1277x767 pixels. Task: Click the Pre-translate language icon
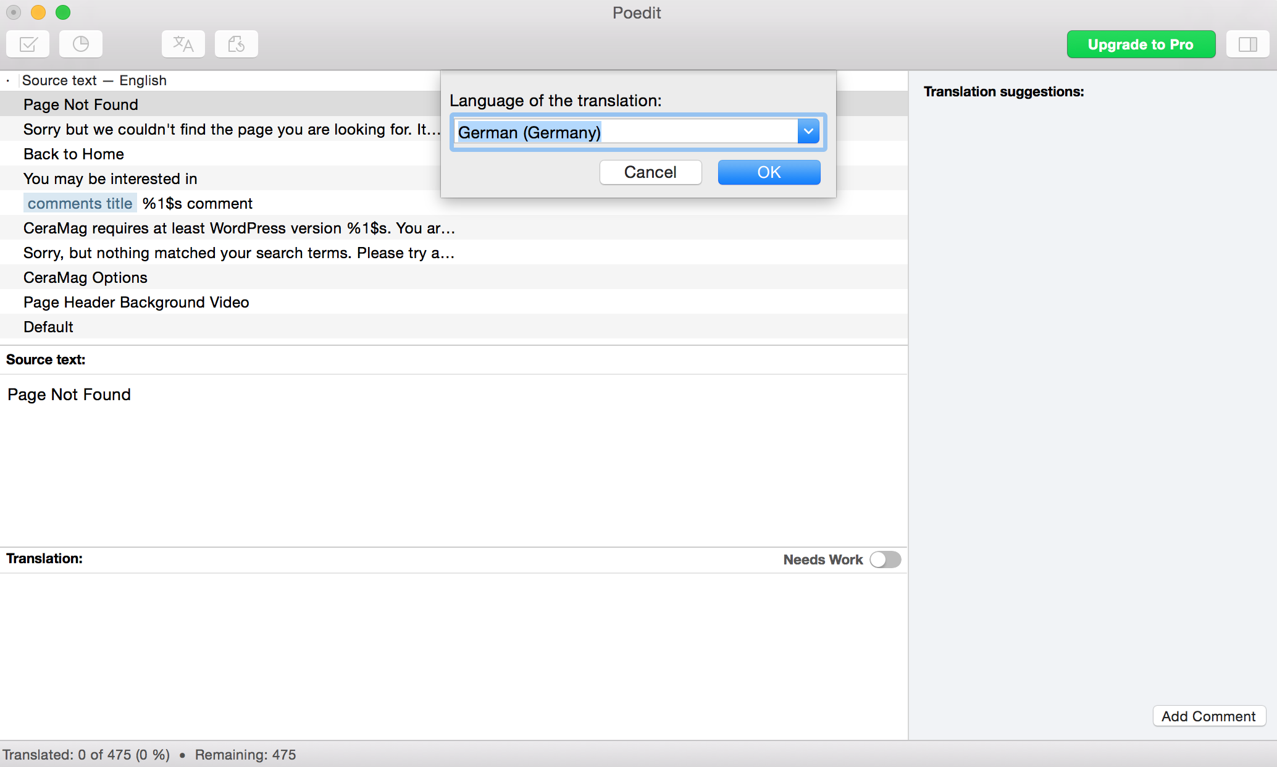[183, 44]
